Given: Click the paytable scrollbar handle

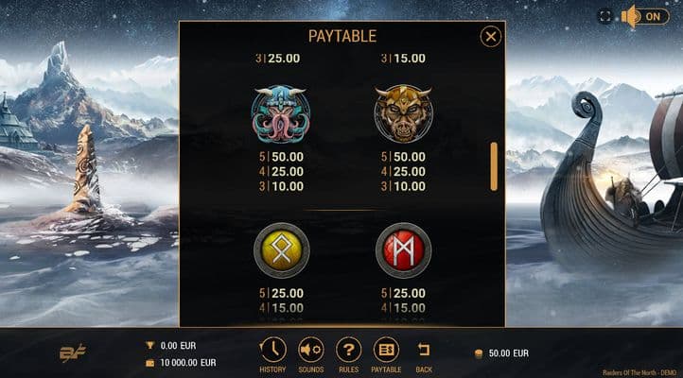Looking at the screenshot, I should 494,166.
